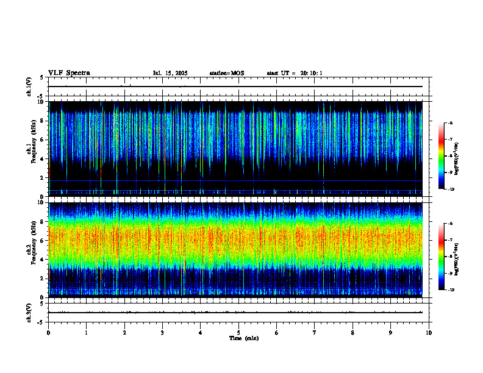Select the date text "Jul. 15, 2025"

170,73
